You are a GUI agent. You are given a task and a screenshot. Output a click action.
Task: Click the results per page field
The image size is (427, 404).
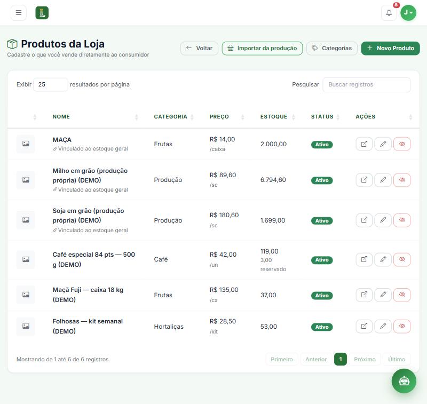51,85
